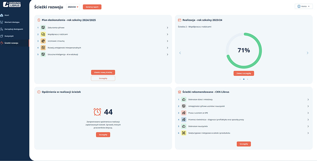Image resolution: width=317 pixels, height=161 pixels.
Task: Click Utwórz nową ścieżkę button
Action: click(103, 72)
